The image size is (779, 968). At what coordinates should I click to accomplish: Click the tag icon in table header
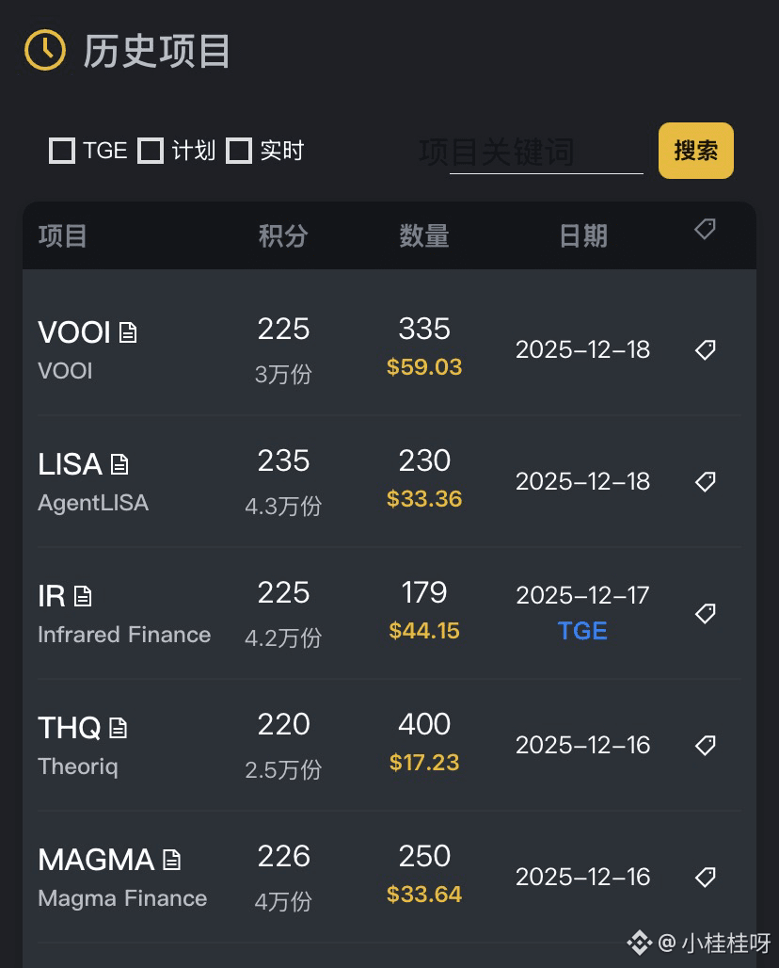click(x=705, y=229)
